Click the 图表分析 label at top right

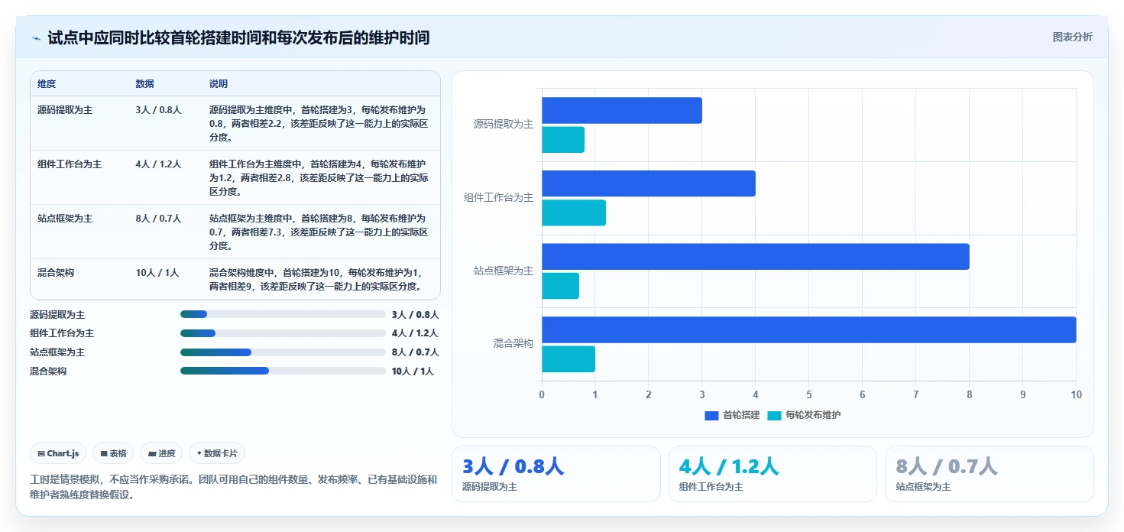coord(1072,37)
